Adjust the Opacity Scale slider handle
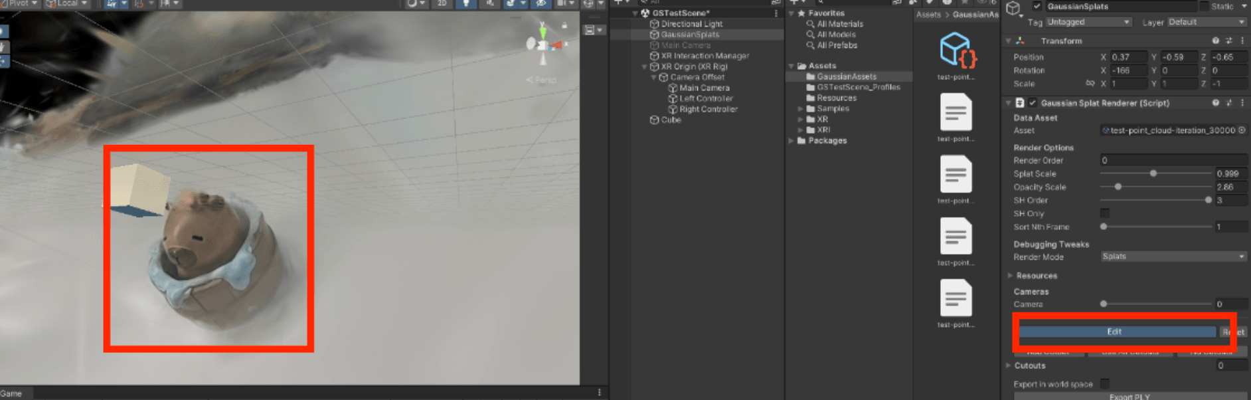Screen dimensions: 1251x400 [x=1118, y=187]
